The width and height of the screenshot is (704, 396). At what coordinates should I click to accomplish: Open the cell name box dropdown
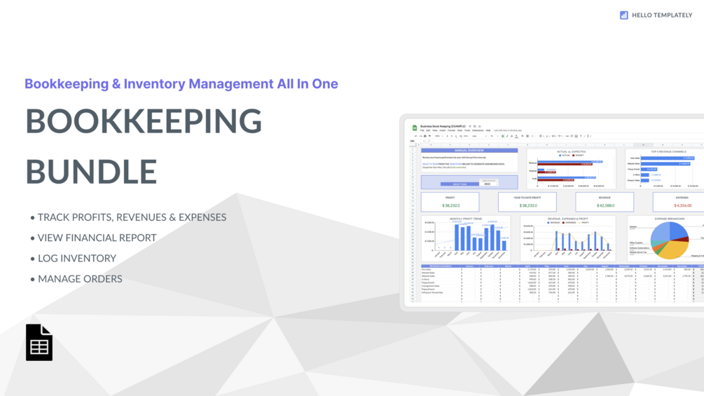(424, 141)
